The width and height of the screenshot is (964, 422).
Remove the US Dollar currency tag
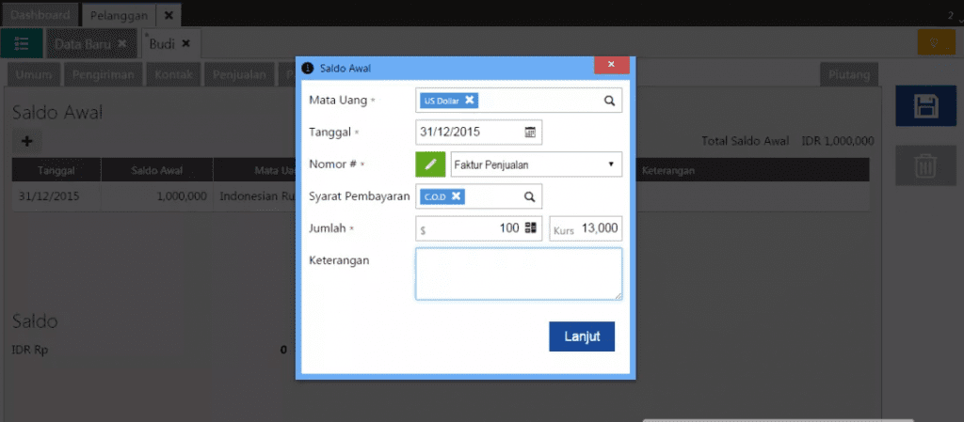(469, 100)
